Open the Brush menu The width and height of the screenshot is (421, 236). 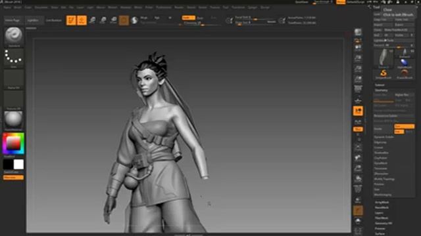pos(18,7)
